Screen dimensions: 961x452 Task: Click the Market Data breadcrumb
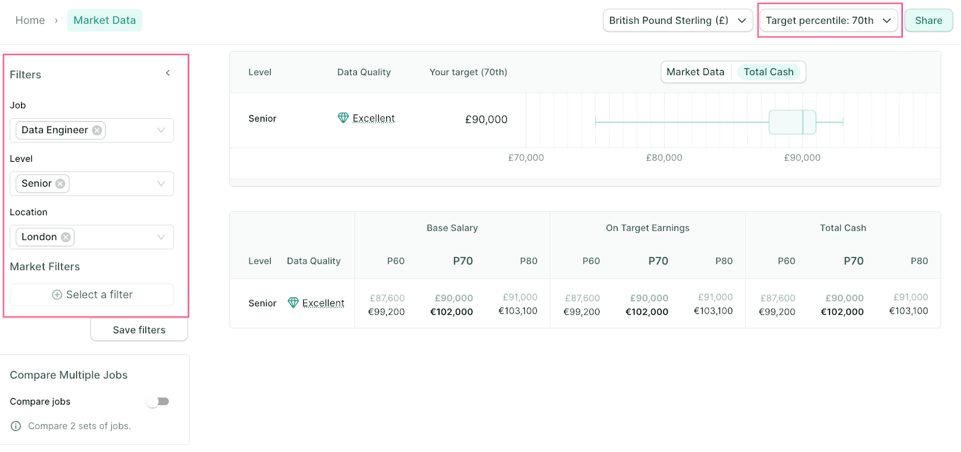(105, 20)
